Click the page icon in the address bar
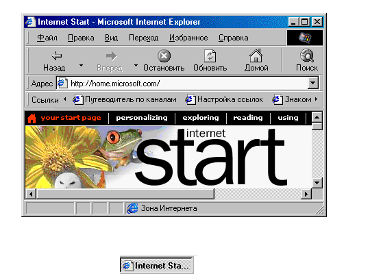Viewport: 370px width, 274px height. pos(62,83)
